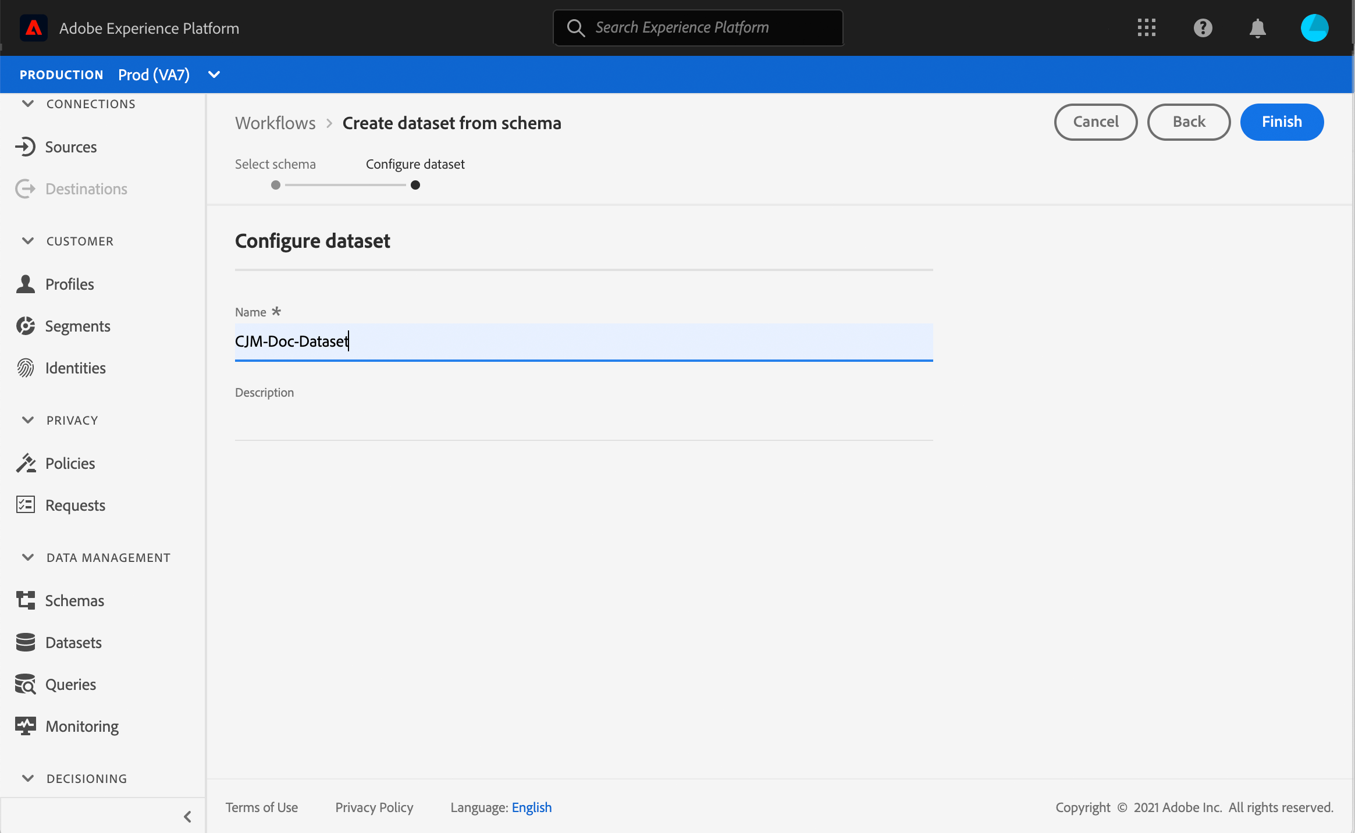The height and width of the screenshot is (833, 1355).
Task: Expand the Prod (VA7) sandbox dropdown
Action: pos(214,74)
